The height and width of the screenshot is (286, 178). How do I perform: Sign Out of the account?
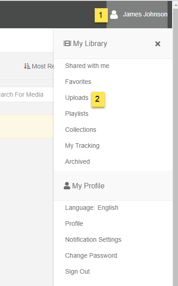point(77,271)
